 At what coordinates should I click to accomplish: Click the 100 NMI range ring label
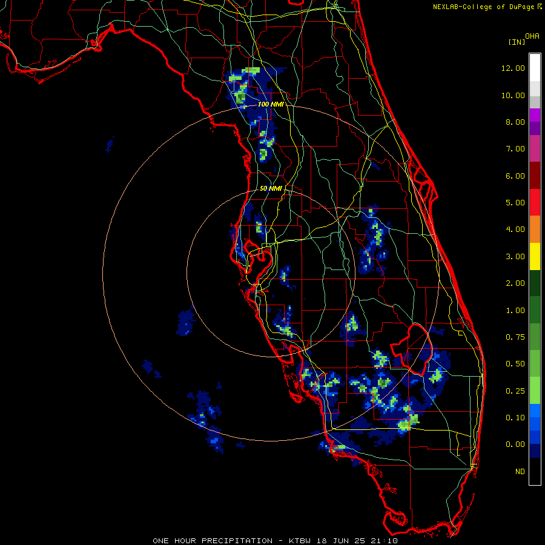pyautogui.click(x=270, y=104)
